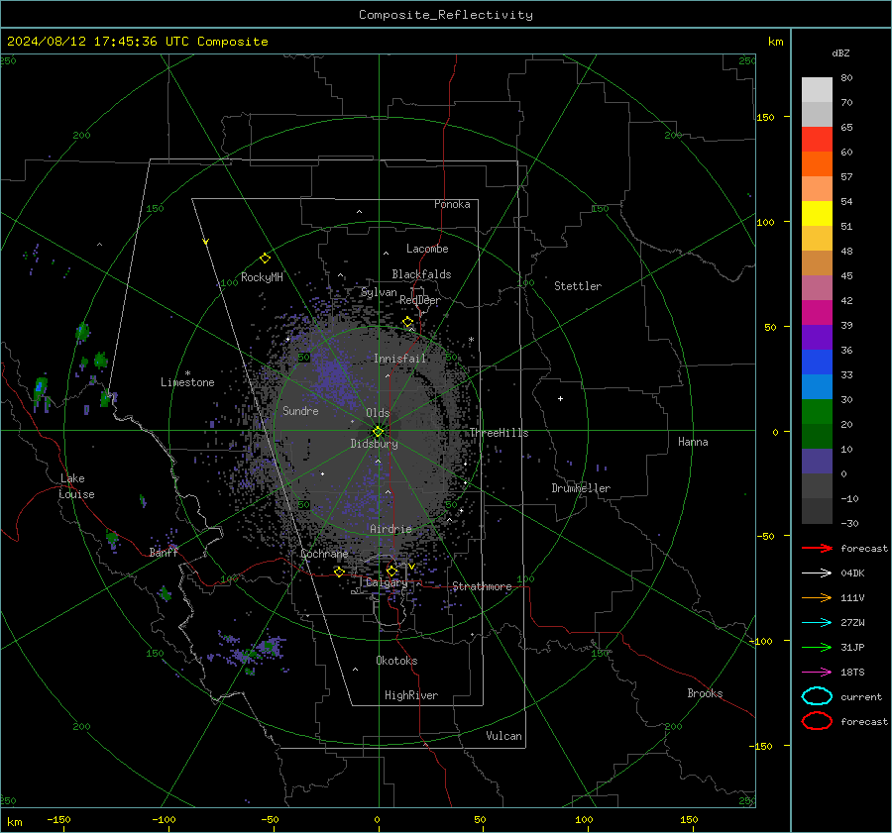Click the 27ZW legend label
Screen dimensions: 892x833
point(852,623)
